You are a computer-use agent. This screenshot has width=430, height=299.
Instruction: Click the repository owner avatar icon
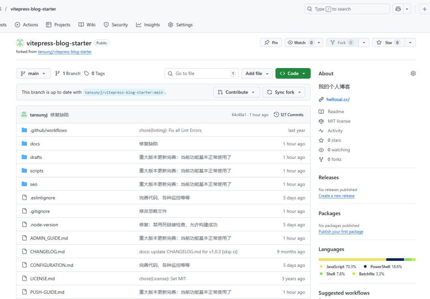(x=20, y=43)
